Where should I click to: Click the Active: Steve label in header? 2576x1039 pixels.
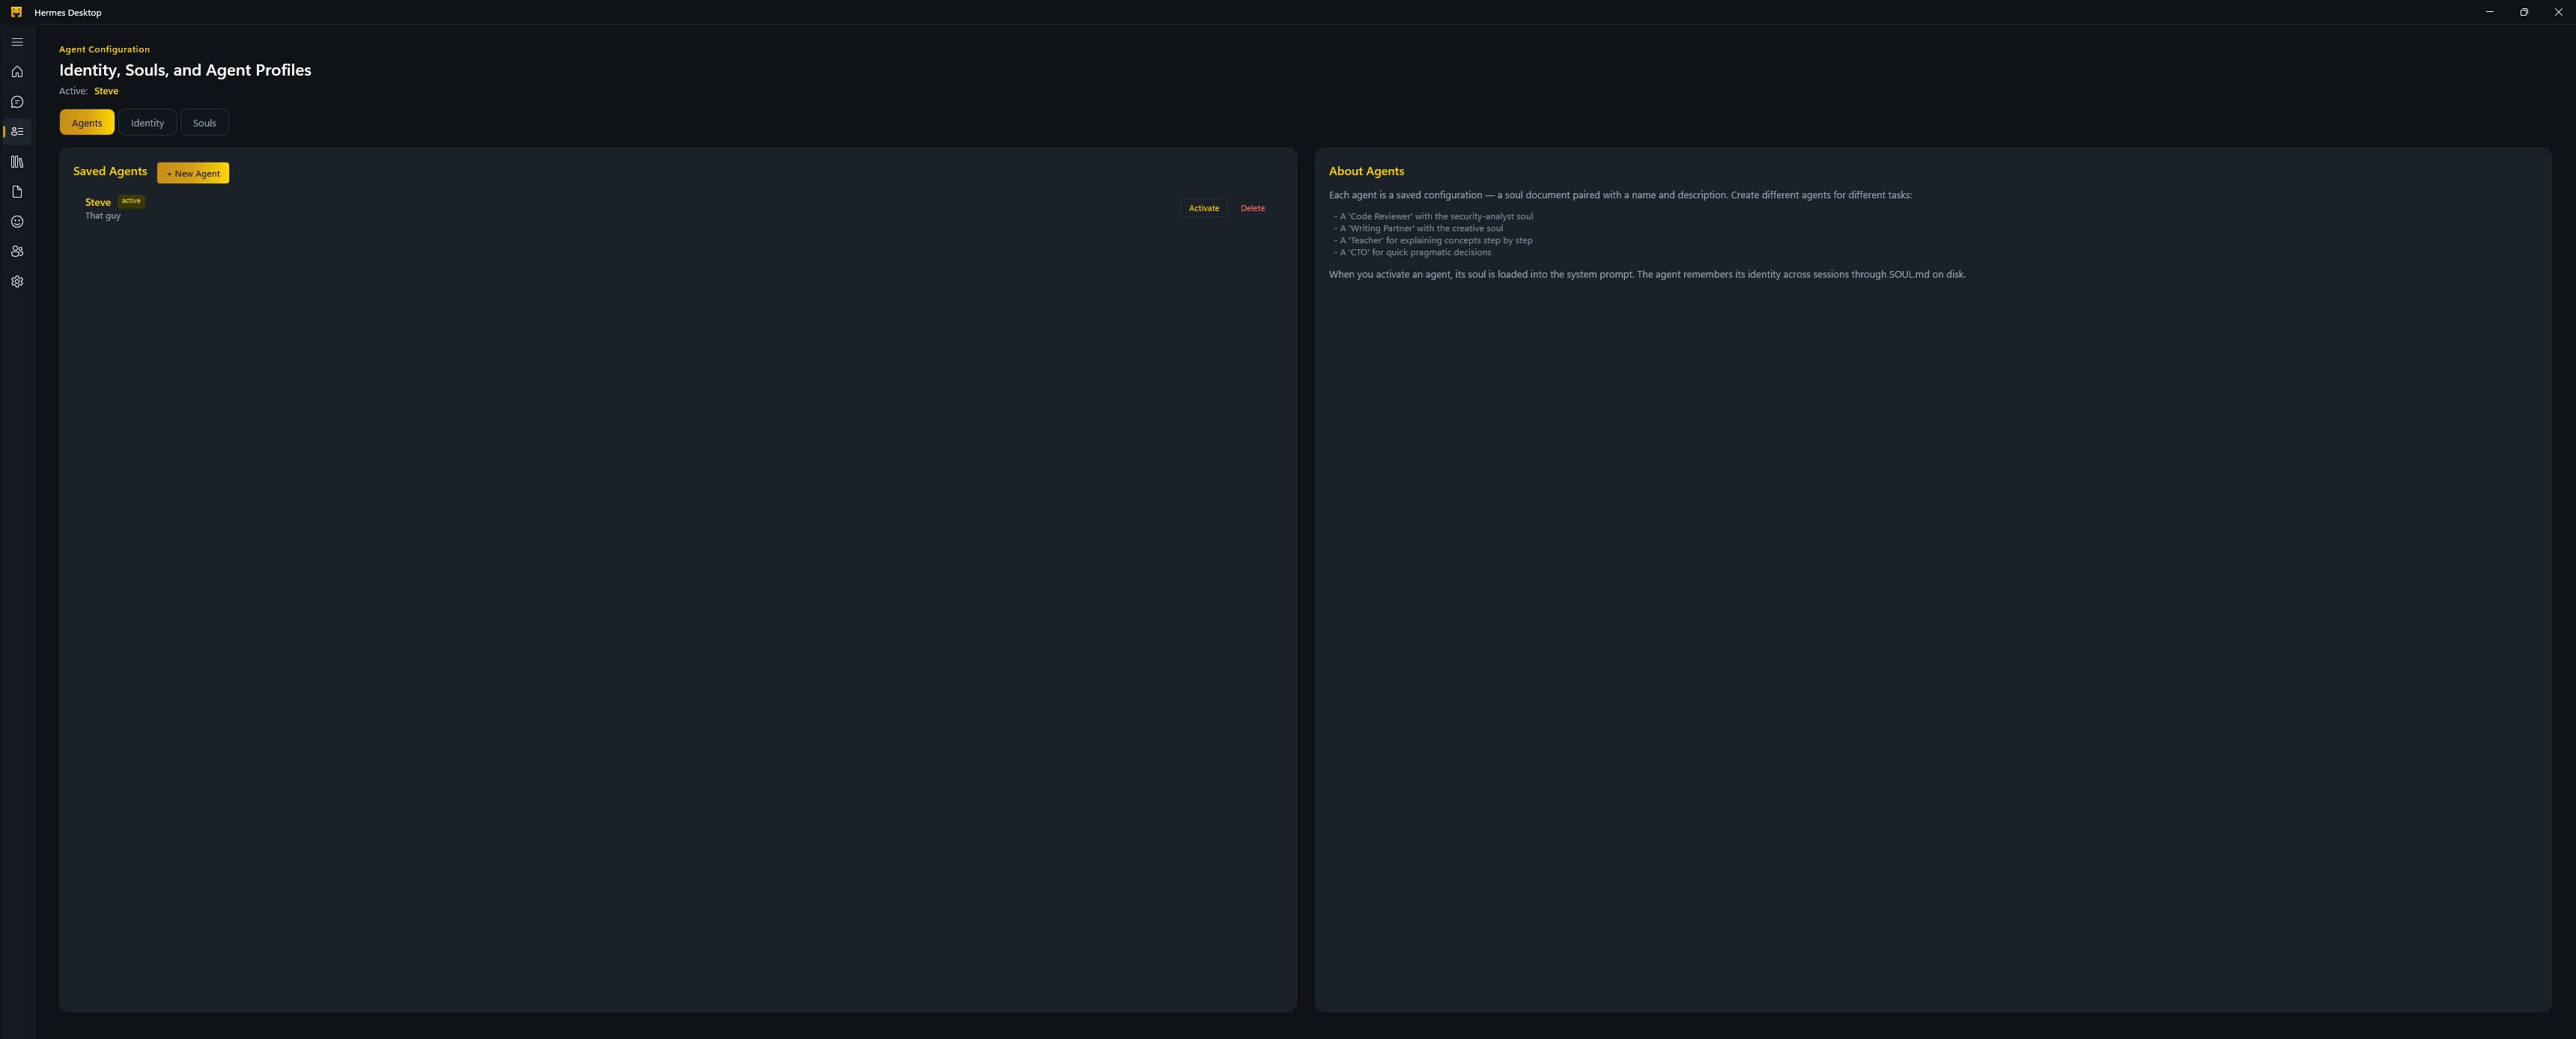point(88,91)
